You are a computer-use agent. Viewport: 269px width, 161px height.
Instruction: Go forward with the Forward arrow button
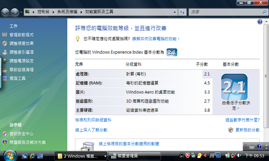15,12
